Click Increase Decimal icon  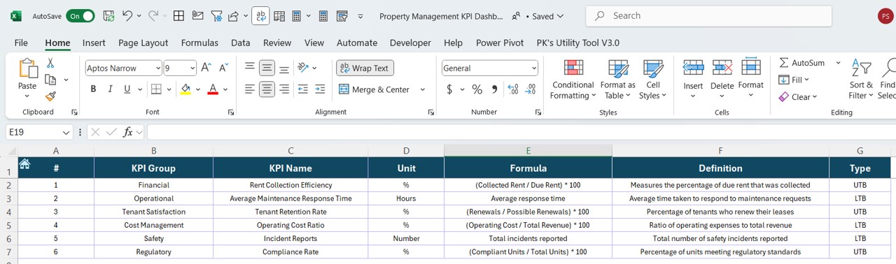coord(513,89)
